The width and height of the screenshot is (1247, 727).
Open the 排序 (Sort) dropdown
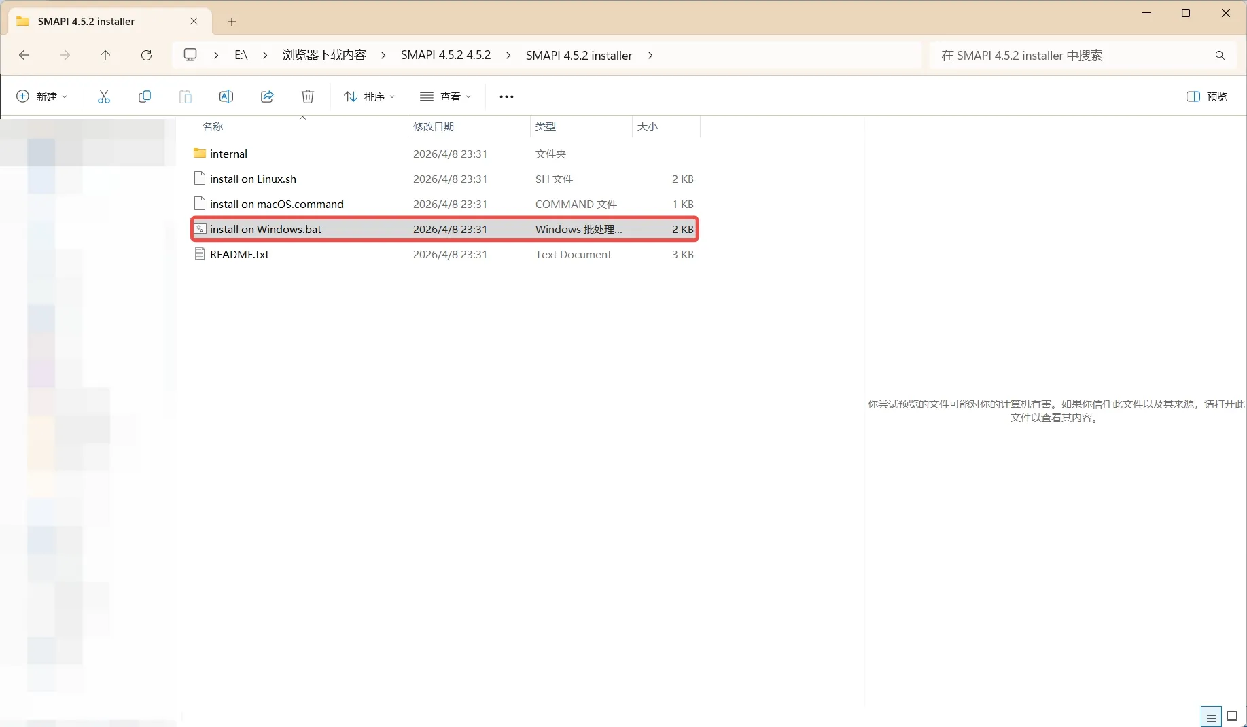point(370,96)
